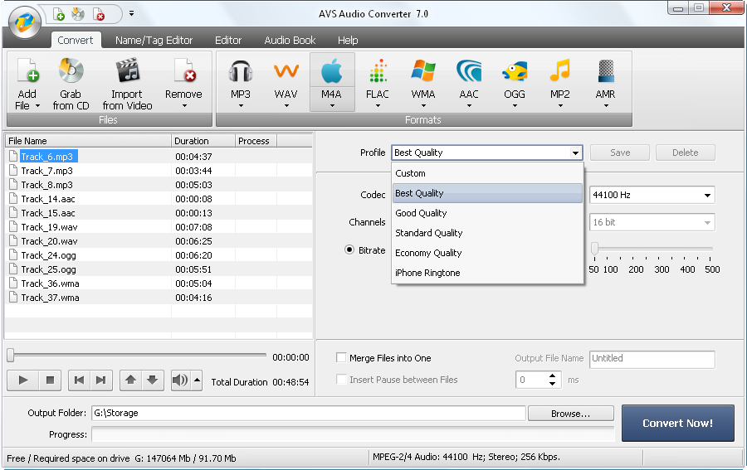
Task: Open the volume level arrow
Action: click(x=198, y=380)
